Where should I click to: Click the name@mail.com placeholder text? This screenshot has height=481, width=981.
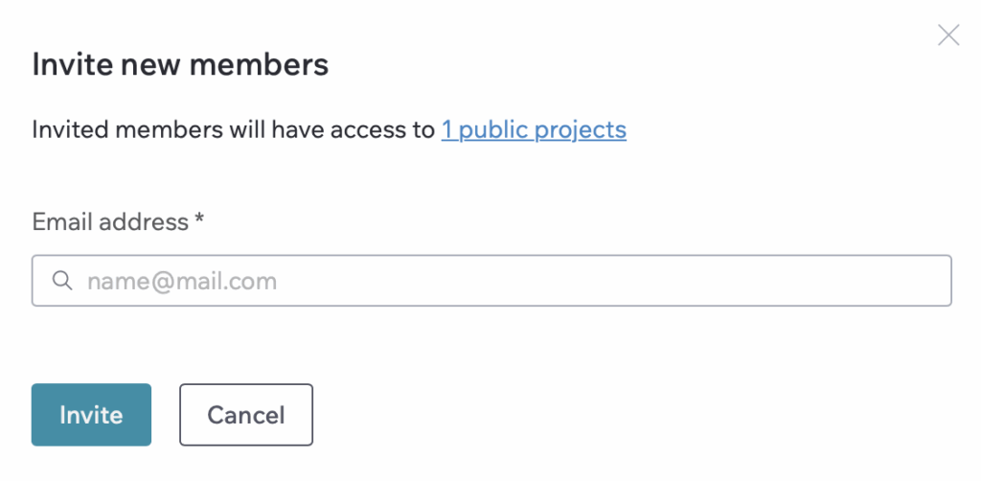click(182, 282)
